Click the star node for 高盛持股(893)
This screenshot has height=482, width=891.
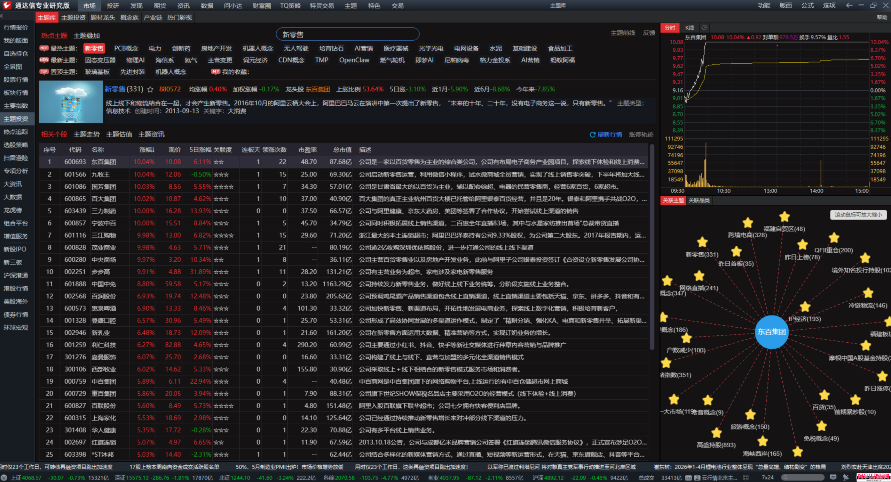coord(716,433)
